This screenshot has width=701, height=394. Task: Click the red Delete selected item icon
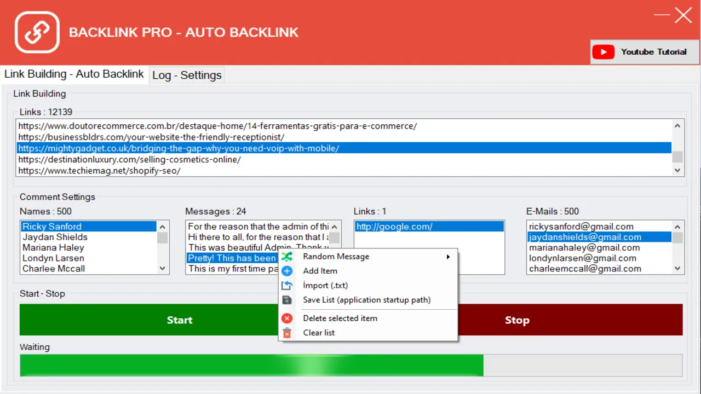coord(287,318)
